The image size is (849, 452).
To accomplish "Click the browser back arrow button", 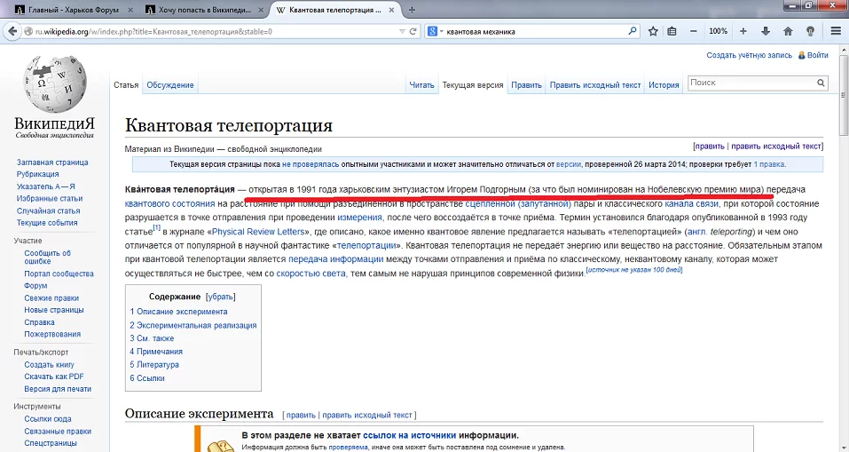I will point(12,31).
